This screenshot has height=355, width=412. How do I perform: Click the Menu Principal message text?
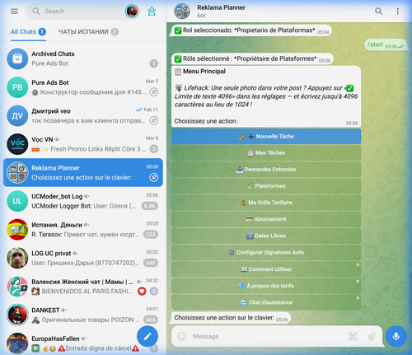click(x=266, y=96)
